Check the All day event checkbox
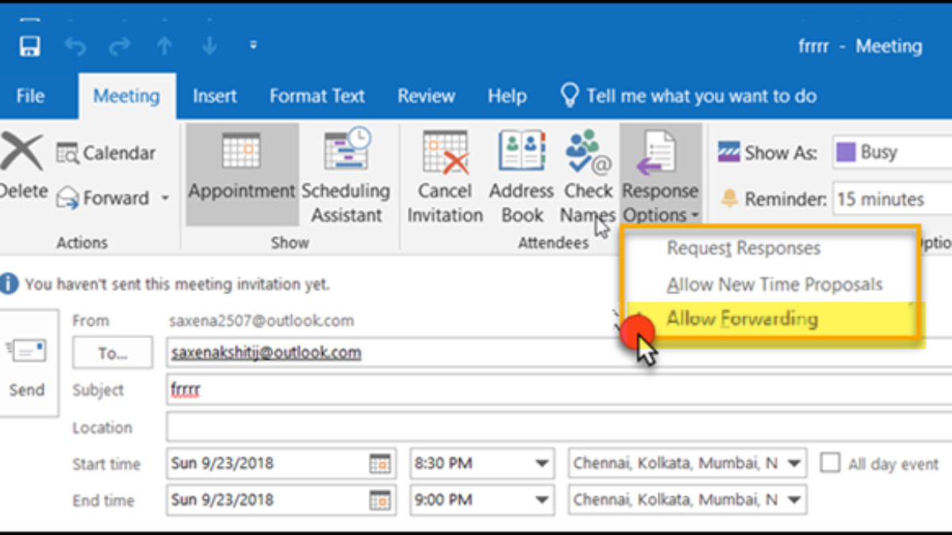 pyautogui.click(x=830, y=463)
